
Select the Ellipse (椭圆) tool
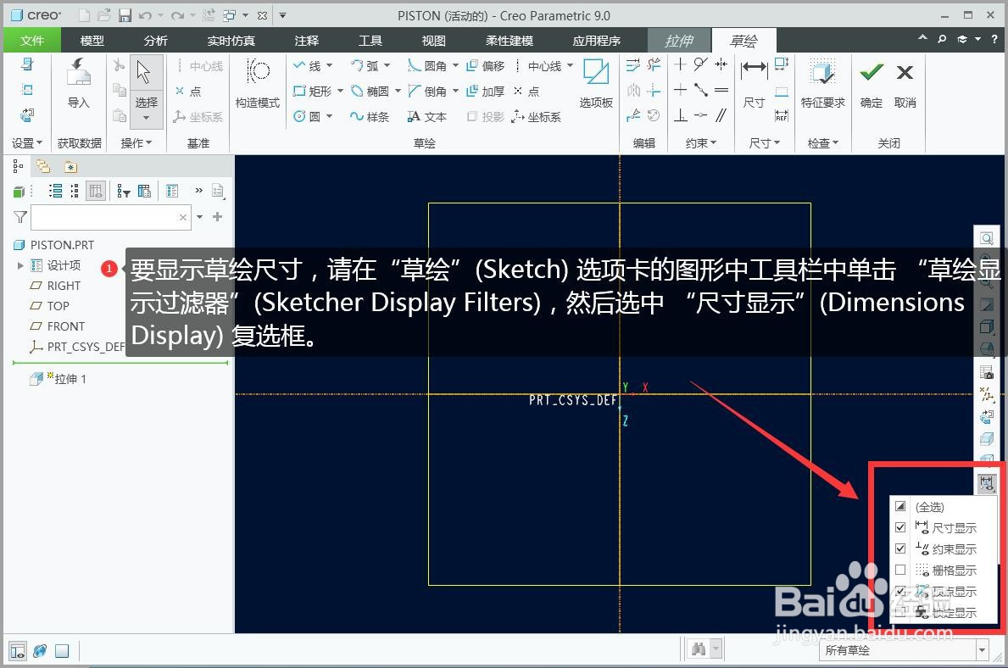pyautogui.click(x=370, y=92)
